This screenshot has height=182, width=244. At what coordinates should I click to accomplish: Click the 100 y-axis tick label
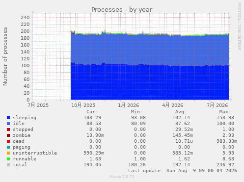pyautogui.click(x=25, y=66)
